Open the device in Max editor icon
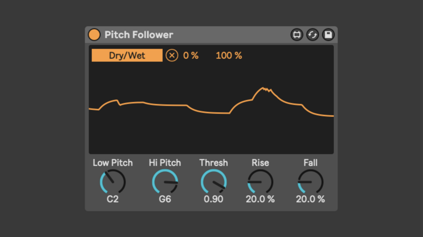The image size is (423, 237). (x=297, y=35)
